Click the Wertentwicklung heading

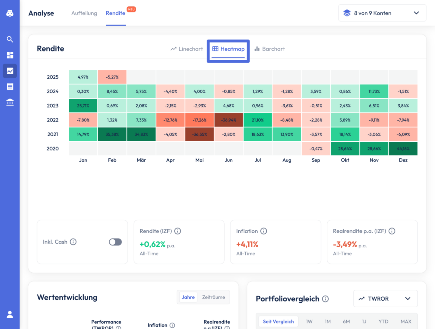(x=67, y=298)
